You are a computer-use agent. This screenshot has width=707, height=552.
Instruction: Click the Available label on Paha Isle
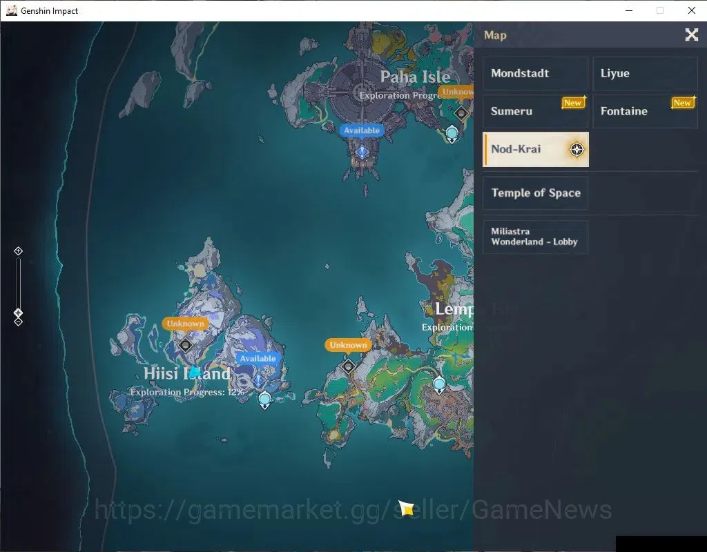362,130
